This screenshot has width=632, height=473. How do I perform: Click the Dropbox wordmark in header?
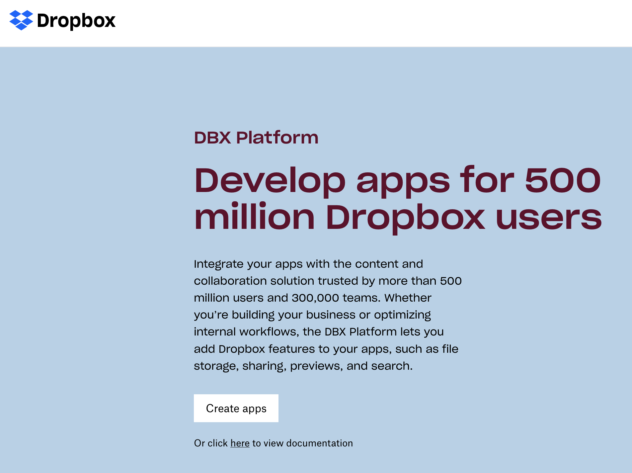(x=76, y=21)
